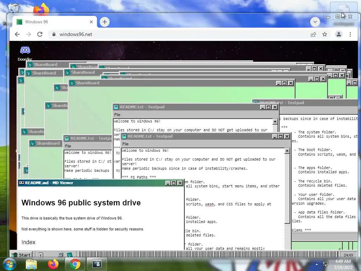The width and height of the screenshot is (361, 271).
Task: Click '- Your user folder.' line in right Textpad
Action: click(314, 194)
